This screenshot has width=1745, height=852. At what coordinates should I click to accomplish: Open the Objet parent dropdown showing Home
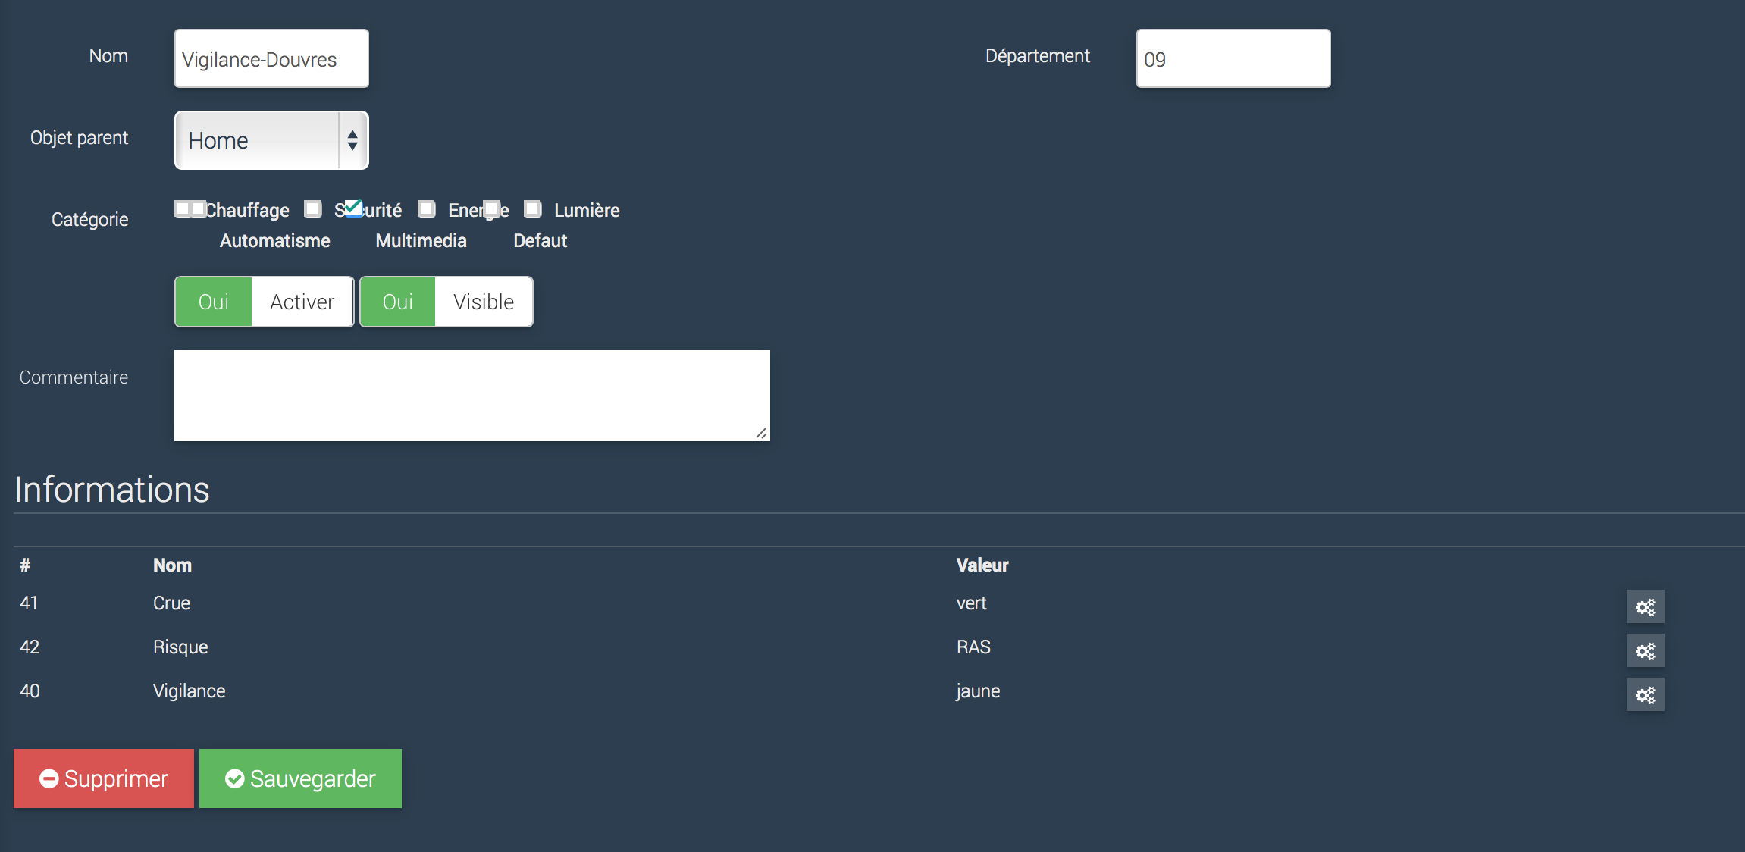pyautogui.click(x=271, y=140)
